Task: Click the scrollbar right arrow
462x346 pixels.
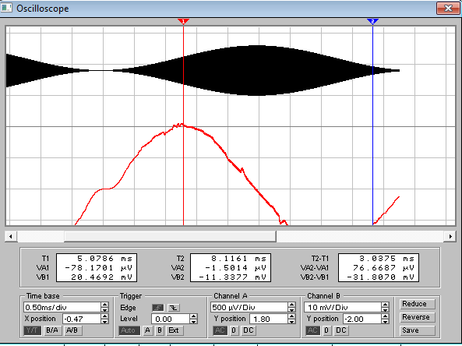Action: pyautogui.click(x=450, y=236)
